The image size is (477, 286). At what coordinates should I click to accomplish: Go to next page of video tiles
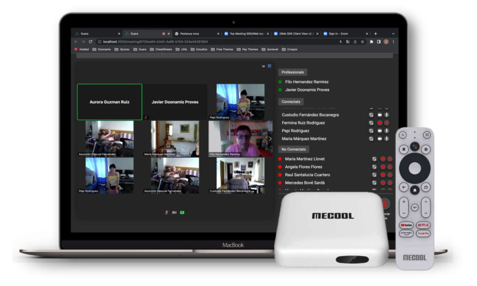[270, 139]
